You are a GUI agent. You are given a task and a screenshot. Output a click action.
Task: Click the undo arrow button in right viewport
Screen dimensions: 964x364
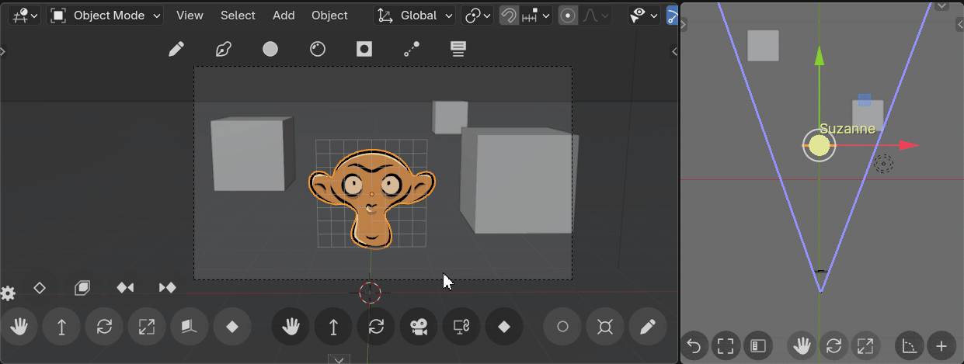[x=694, y=346]
